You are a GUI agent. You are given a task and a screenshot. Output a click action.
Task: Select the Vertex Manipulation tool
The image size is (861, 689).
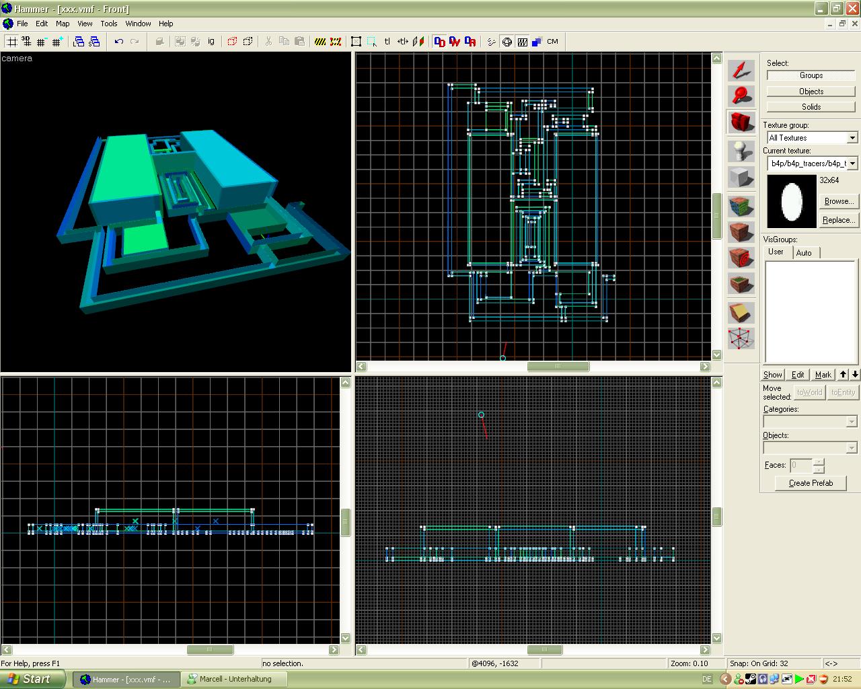[x=741, y=338]
